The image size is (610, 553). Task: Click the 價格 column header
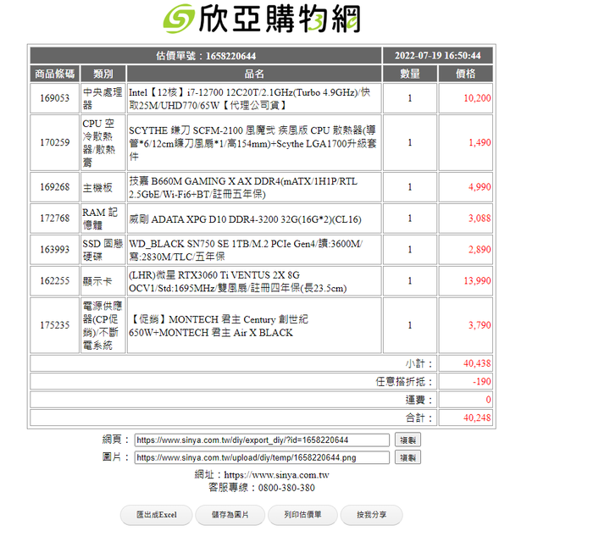466,74
